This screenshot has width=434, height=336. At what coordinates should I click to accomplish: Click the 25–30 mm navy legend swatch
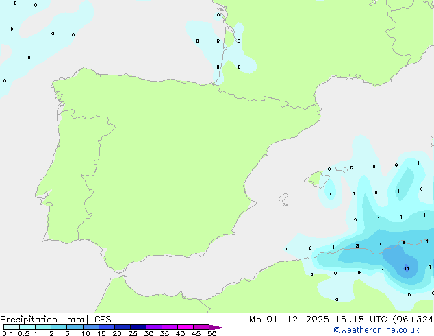click(x=138, y=327)
